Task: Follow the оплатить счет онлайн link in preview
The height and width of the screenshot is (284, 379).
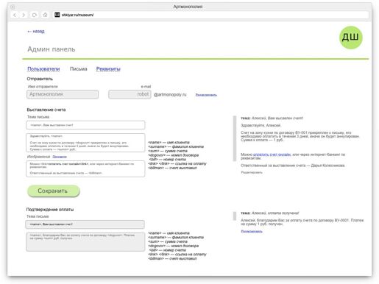Action: point(272,155)
